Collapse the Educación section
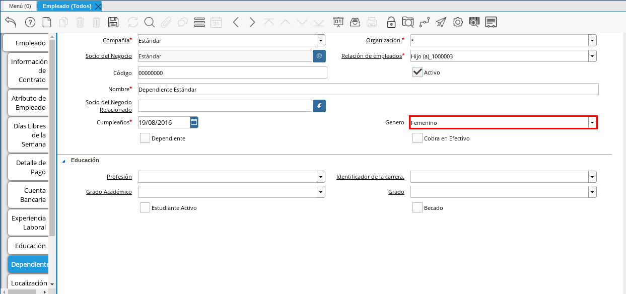 63,161
